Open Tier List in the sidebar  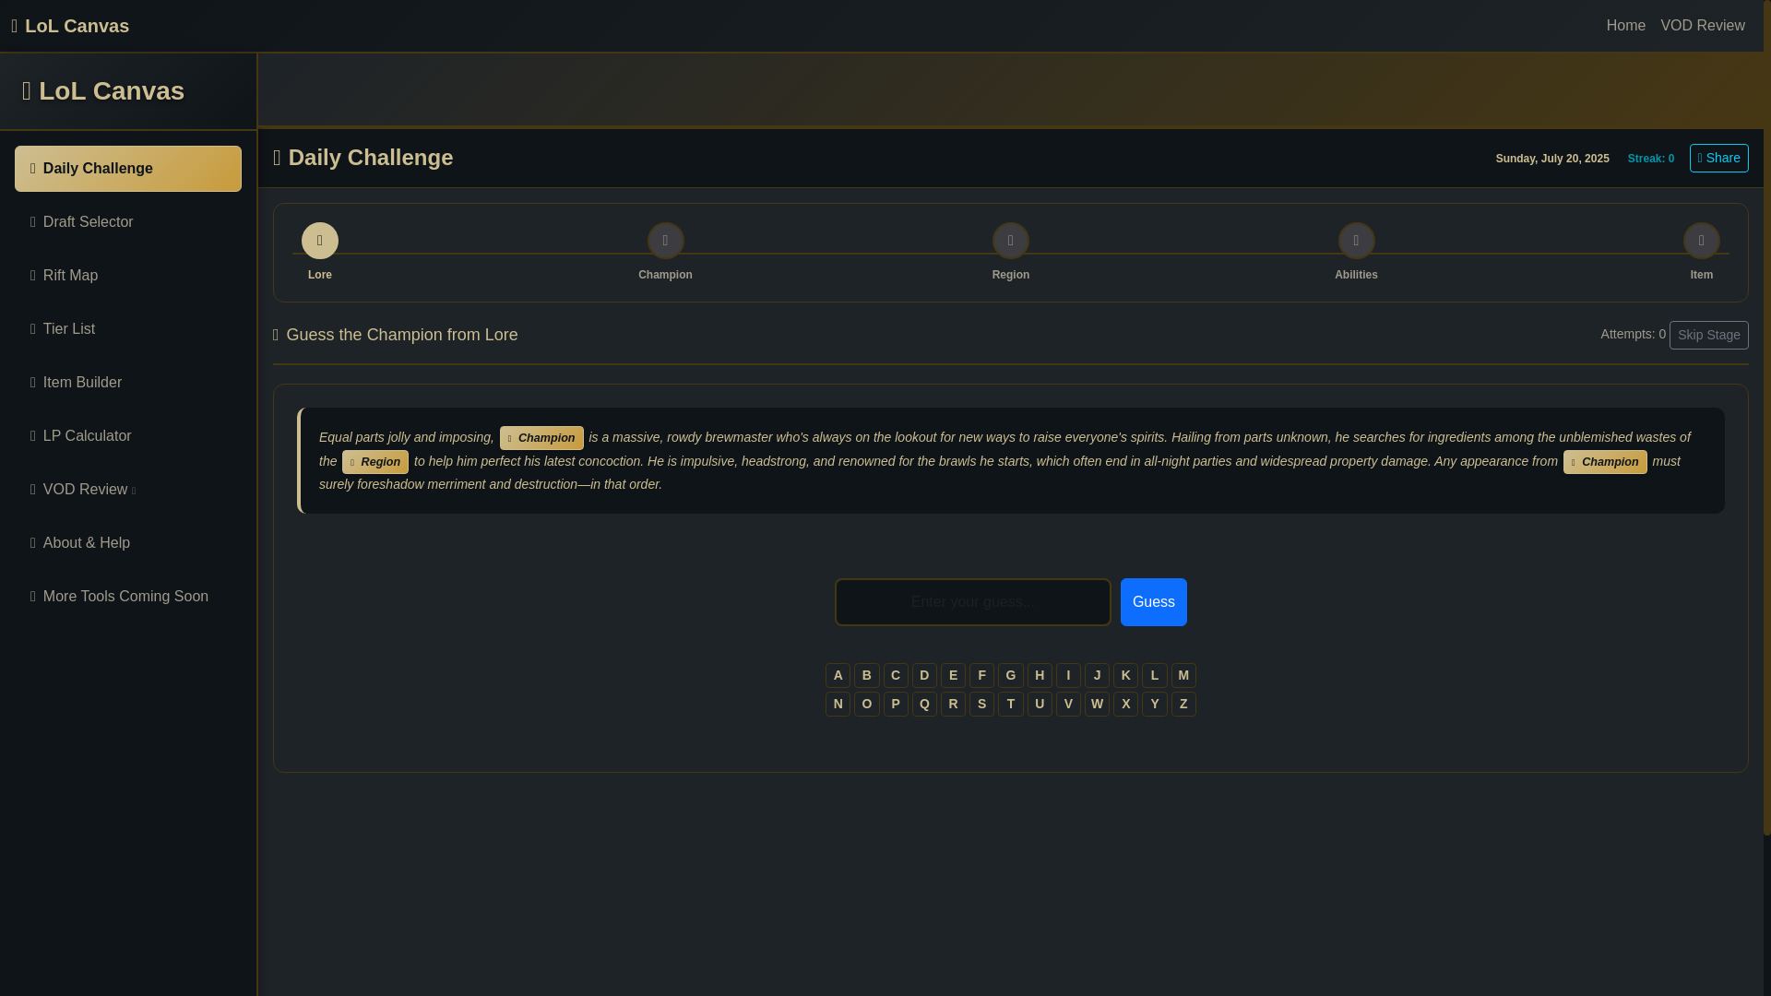(128, 329)
